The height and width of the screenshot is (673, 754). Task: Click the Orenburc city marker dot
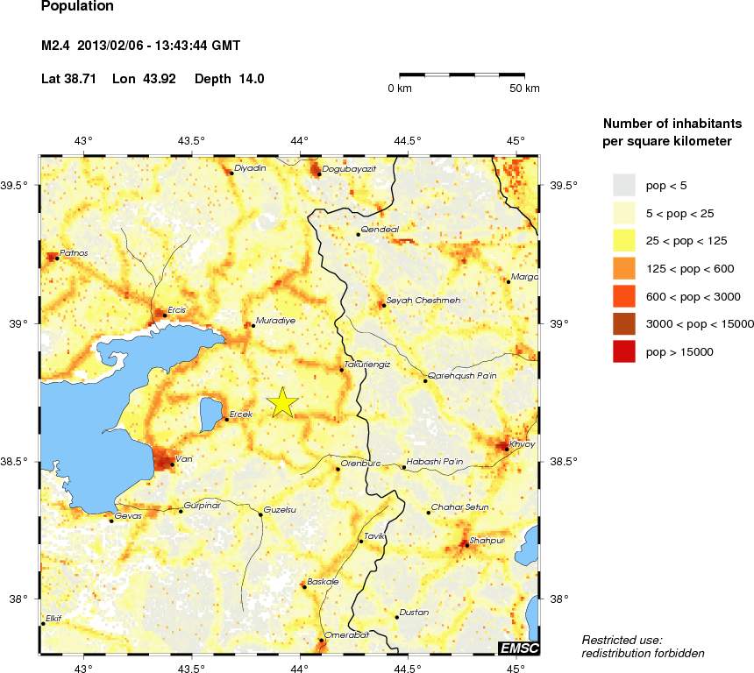coord(338,469)
